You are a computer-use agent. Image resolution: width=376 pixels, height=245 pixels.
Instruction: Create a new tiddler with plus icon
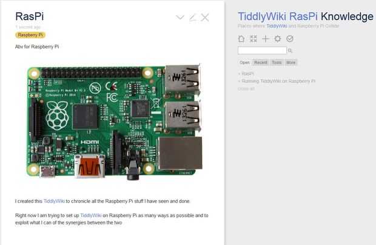(x=266, y=39)
